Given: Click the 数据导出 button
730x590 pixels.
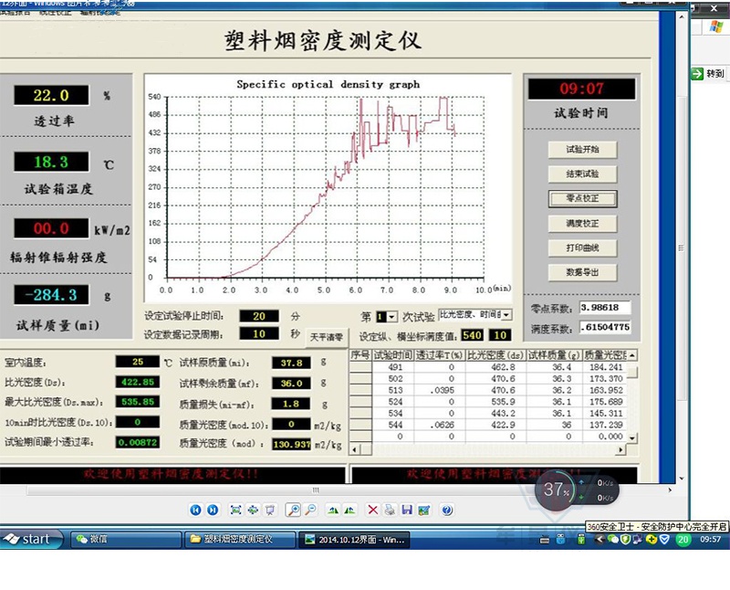Looking at the screenshot, I should [582, 273].
